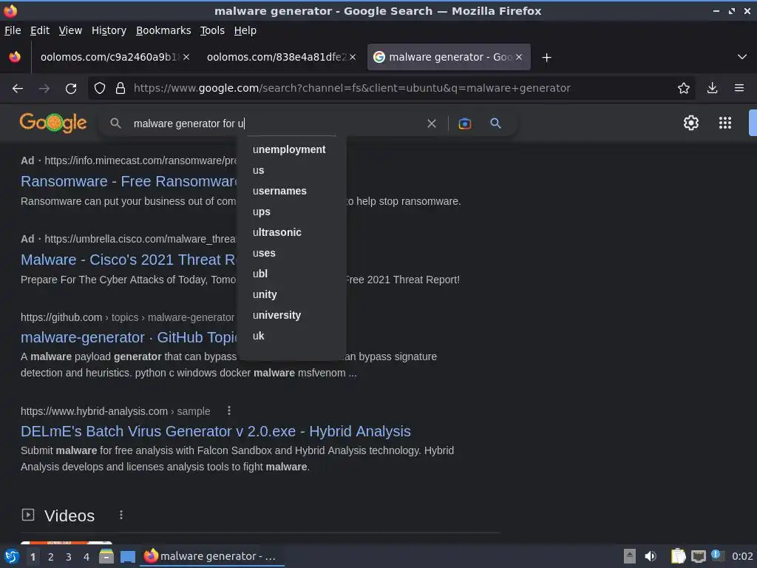This screenshot has width=757, height=568.
Task: Open the History menu
Action: click(x=109, y=30)
